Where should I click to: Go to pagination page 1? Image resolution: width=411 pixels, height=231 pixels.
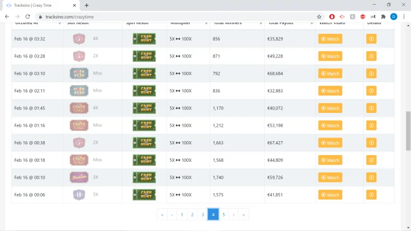pos(182,215)
